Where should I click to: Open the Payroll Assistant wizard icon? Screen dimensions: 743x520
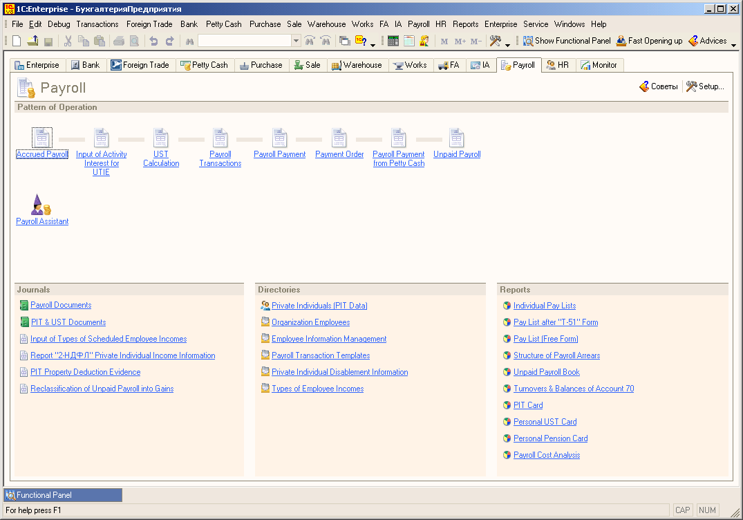(42, 205)
